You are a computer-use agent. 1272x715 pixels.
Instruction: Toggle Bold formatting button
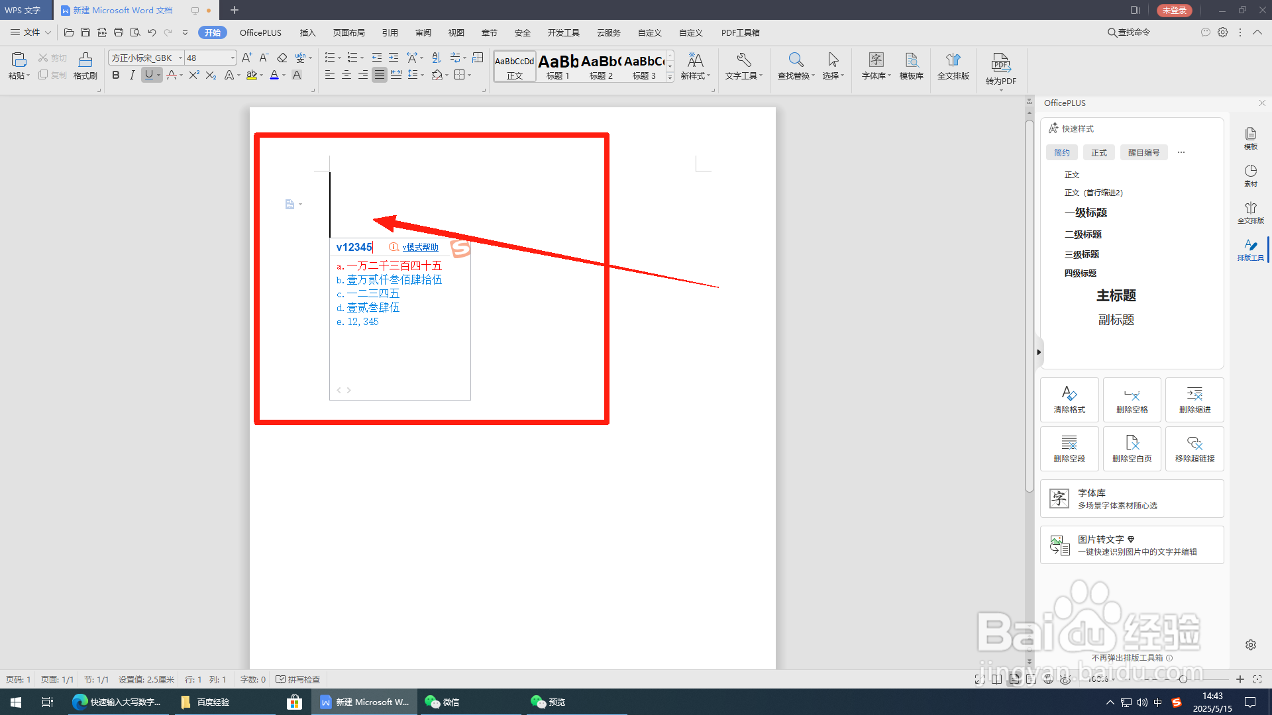pos(116,75)
